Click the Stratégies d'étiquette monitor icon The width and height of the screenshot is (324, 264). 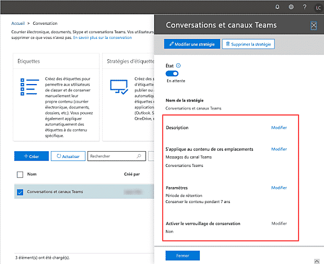point(119,87)
